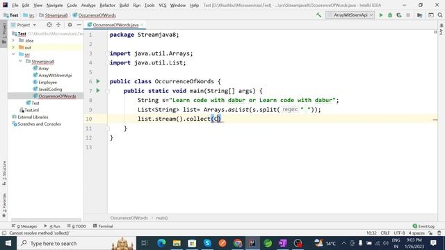Click run gutter icon beside main method
This screenshot has height=250, width=445.
[98, 91]
